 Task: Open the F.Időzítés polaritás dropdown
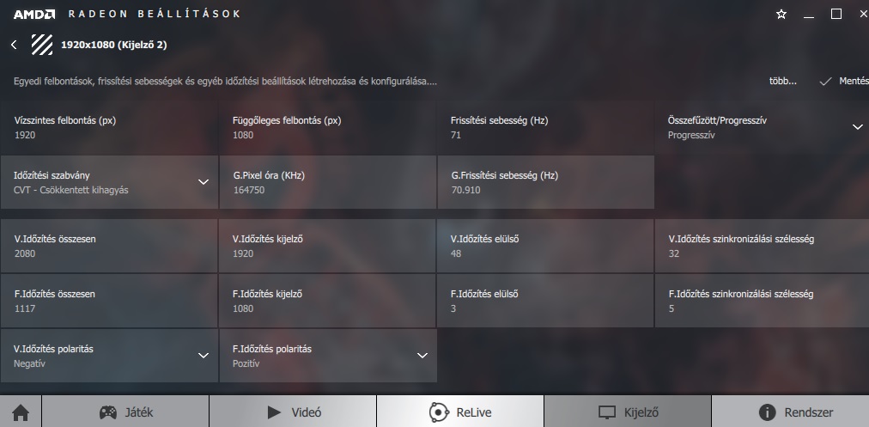[328, 356]
